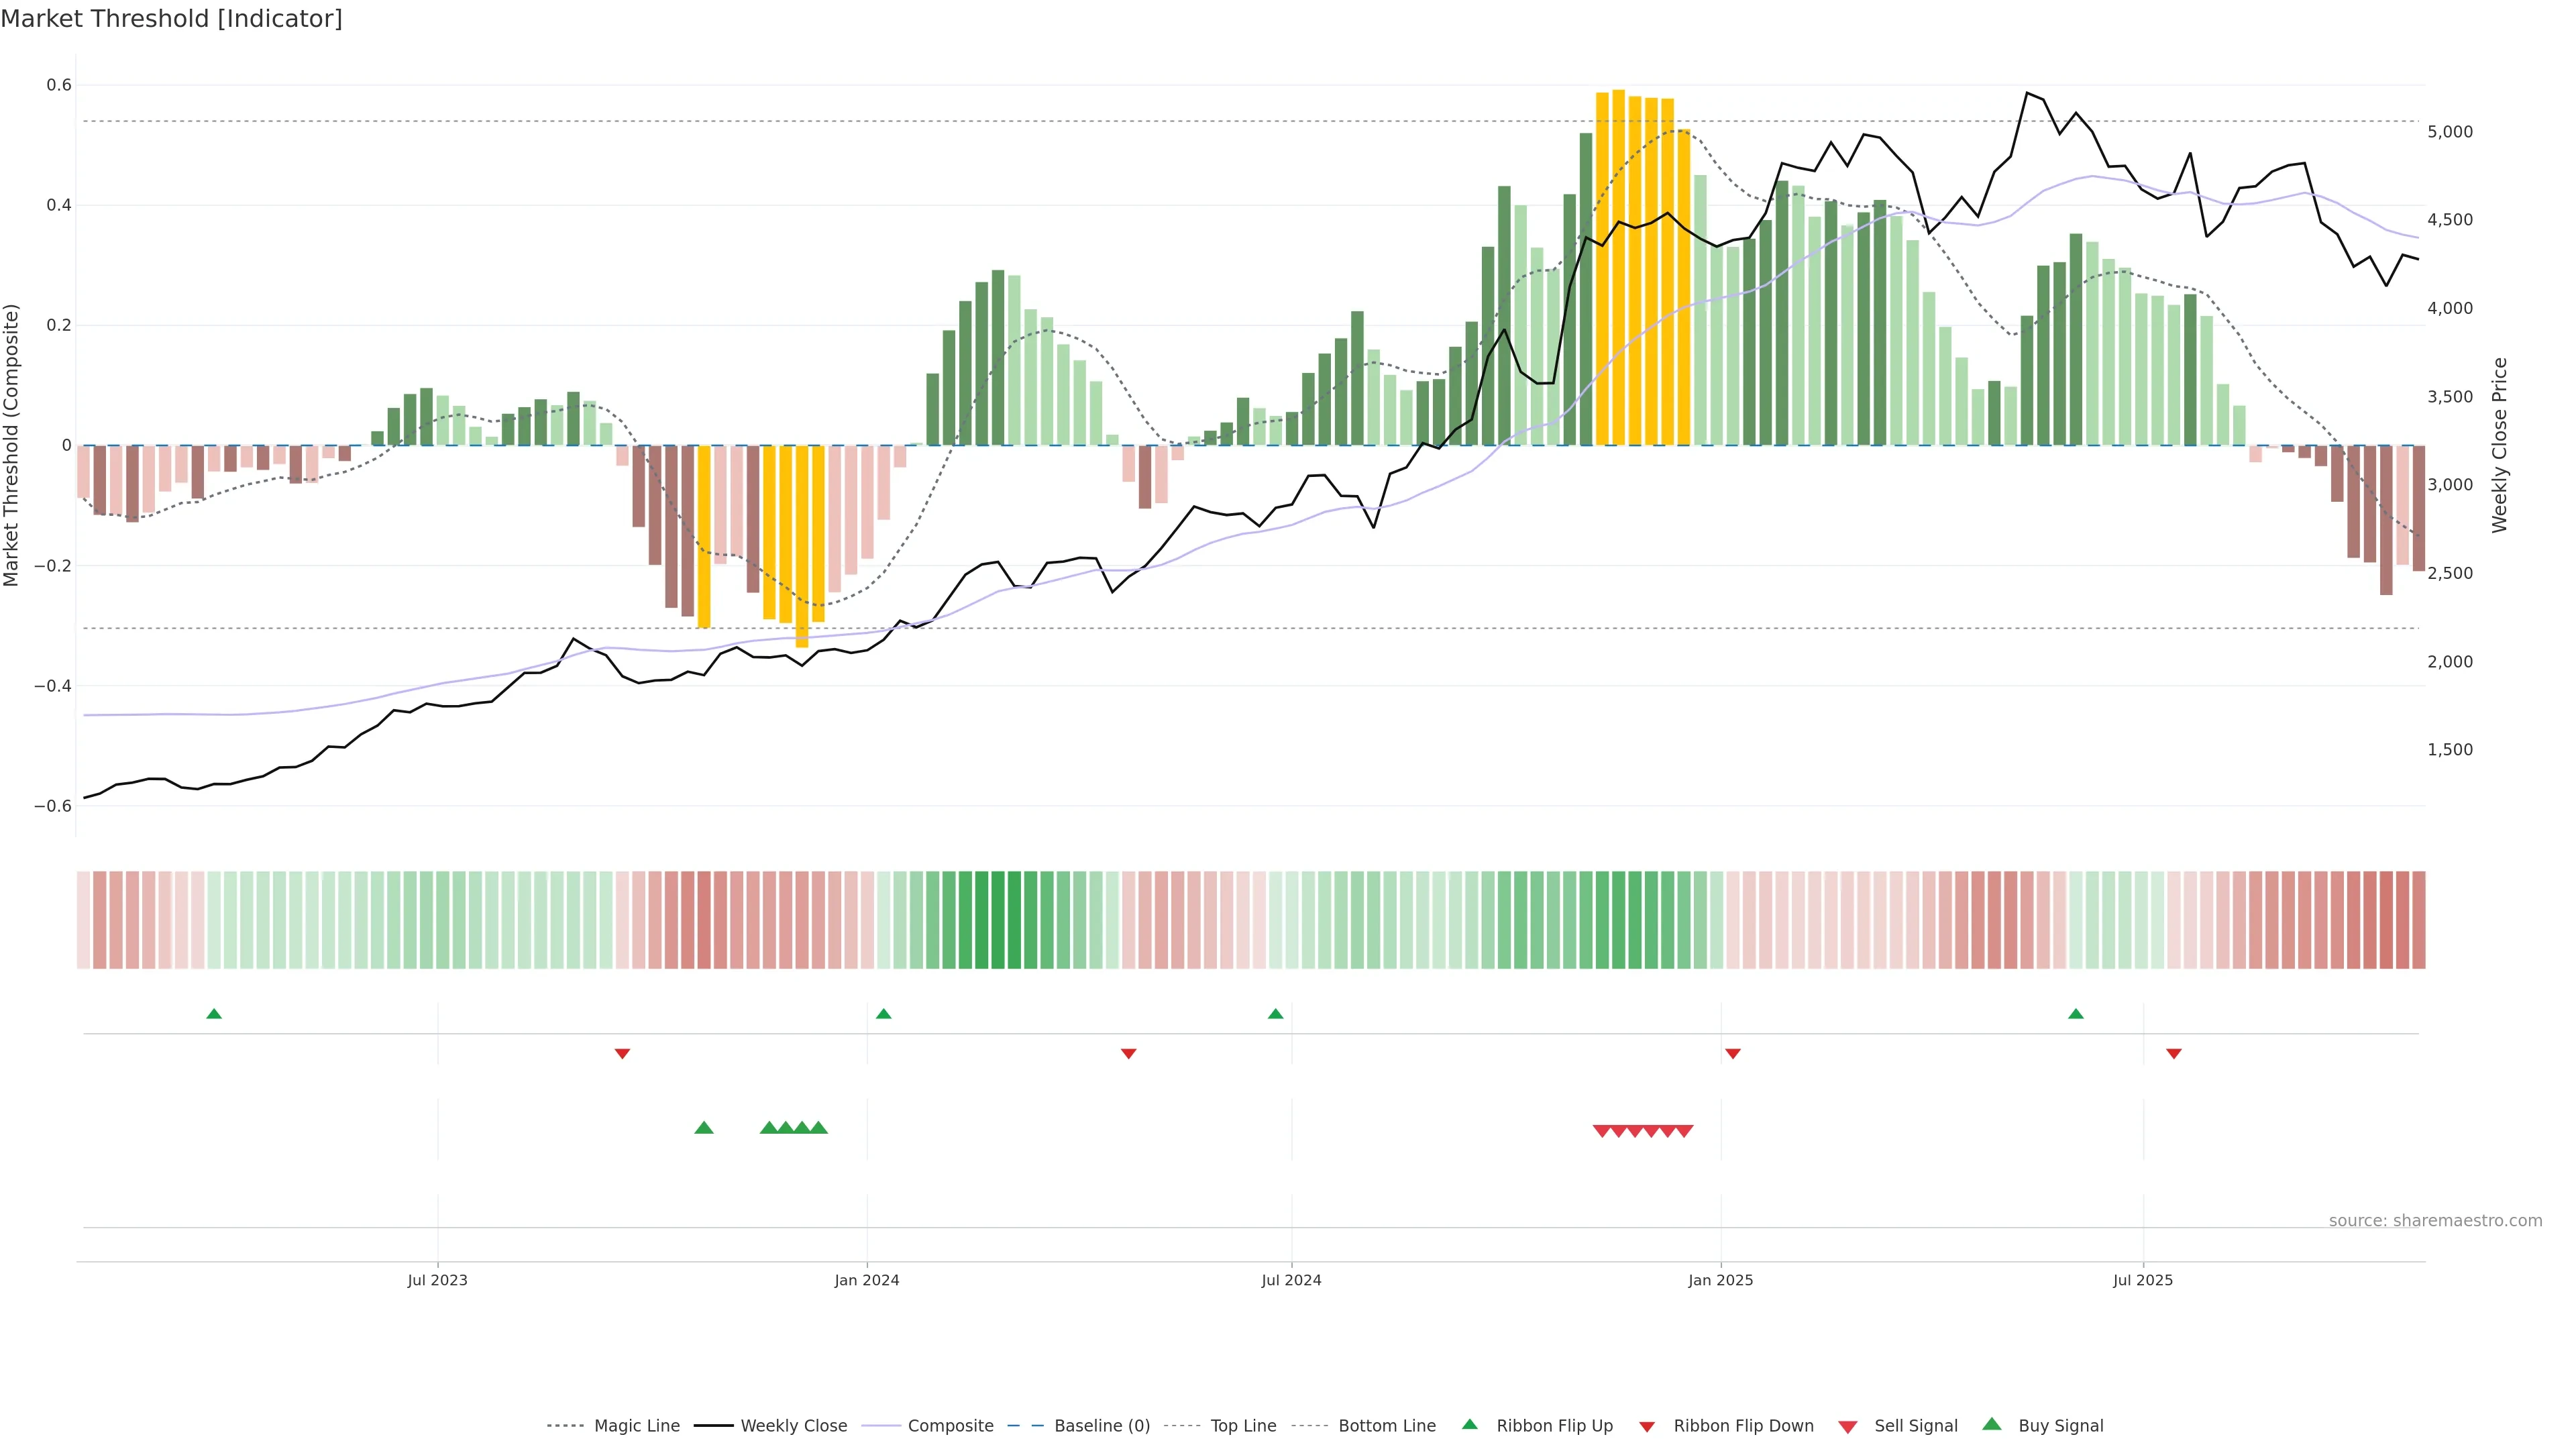Viewport: 2576px width, 1449px height.
Task: Toggle the Top Line legend entry
Action: tap(1243, 1426)
